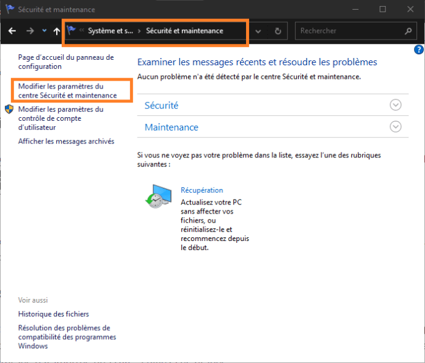This screenshot has width=425, height=363.
Task: Open 'Page d'accueil du panneau de configuration'
Action: coord(65,62)
